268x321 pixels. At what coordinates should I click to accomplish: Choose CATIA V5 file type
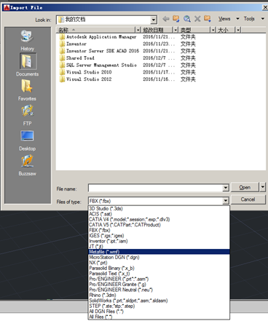click(159, 225)
